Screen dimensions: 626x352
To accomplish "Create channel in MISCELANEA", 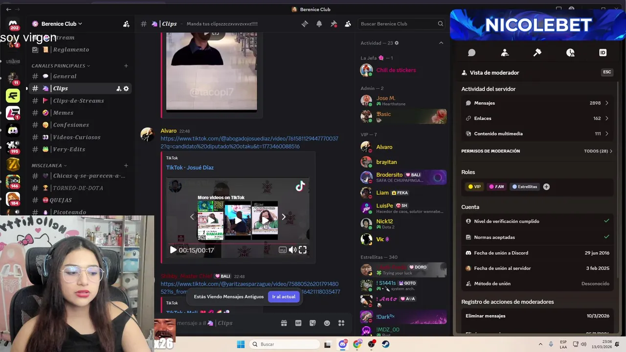I will tap(126, 166).
